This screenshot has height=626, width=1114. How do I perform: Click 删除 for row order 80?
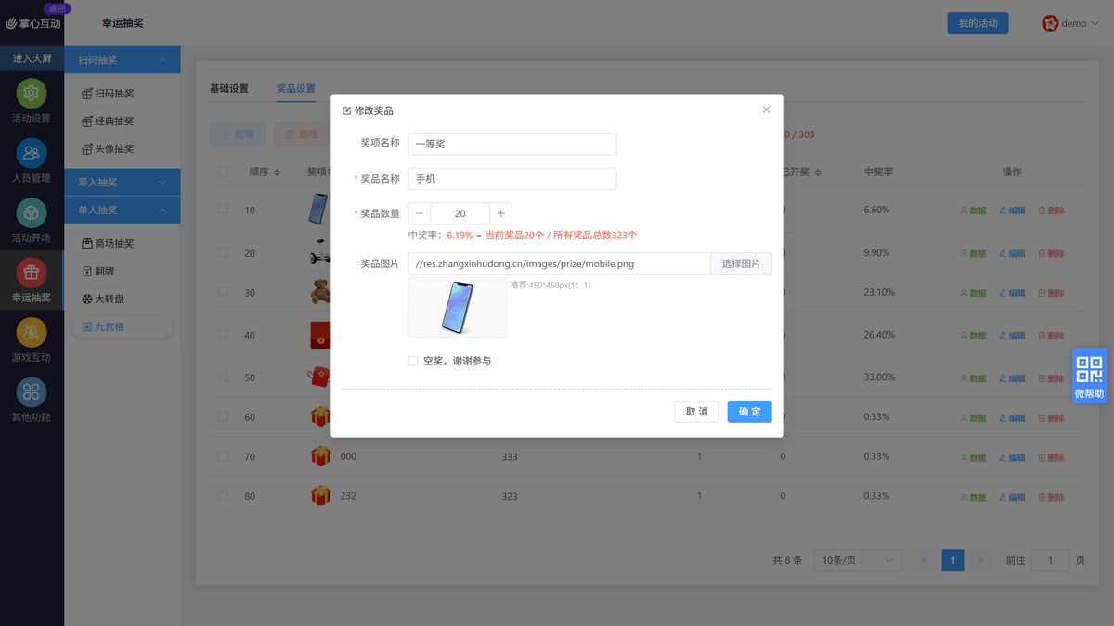click(x=1051, y=498)
